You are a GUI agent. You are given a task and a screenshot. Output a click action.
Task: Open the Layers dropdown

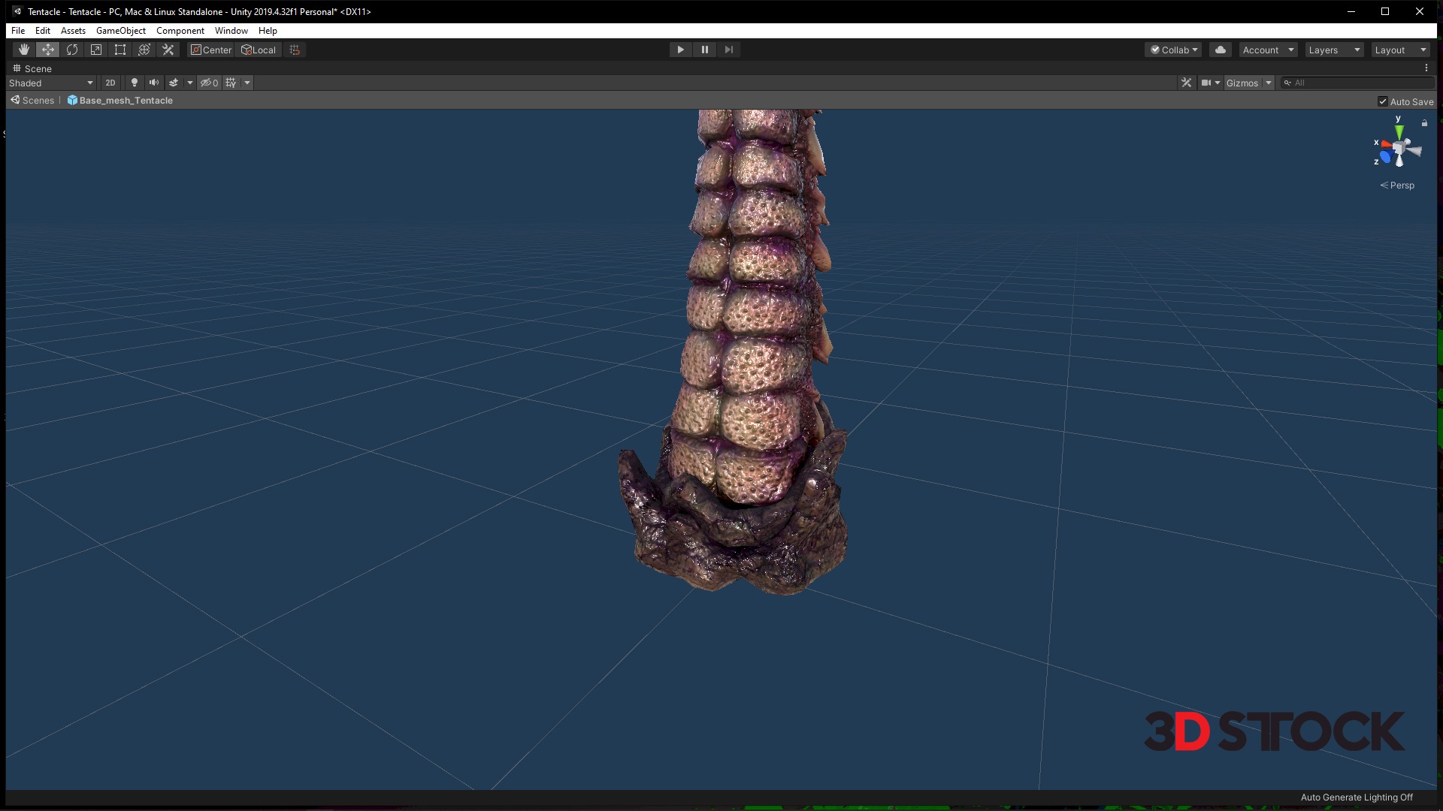(1334, 50)
